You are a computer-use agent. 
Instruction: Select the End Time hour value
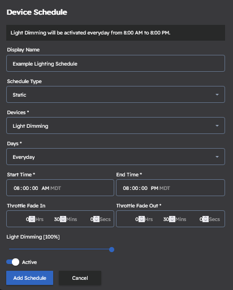[x=126, y=188]
